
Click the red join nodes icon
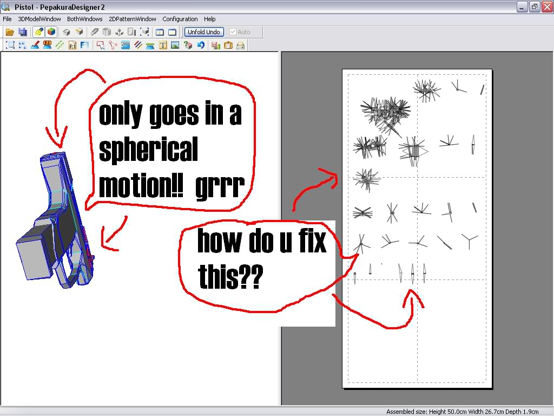click(113, 45)
